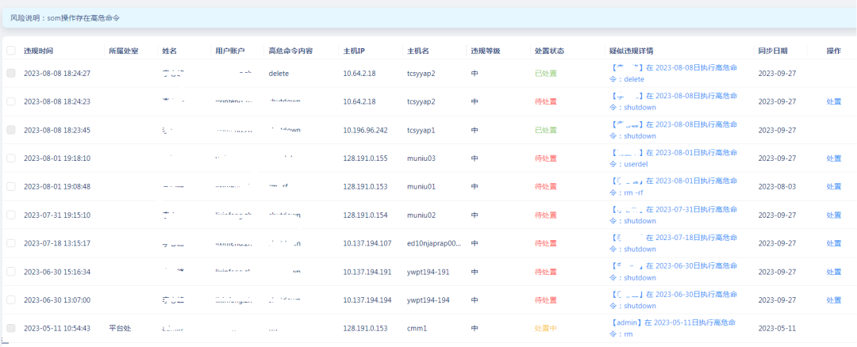Check the row dated 2023-08-08 18:24:23
Screen dimensions: 857x347
pos(11,101)
